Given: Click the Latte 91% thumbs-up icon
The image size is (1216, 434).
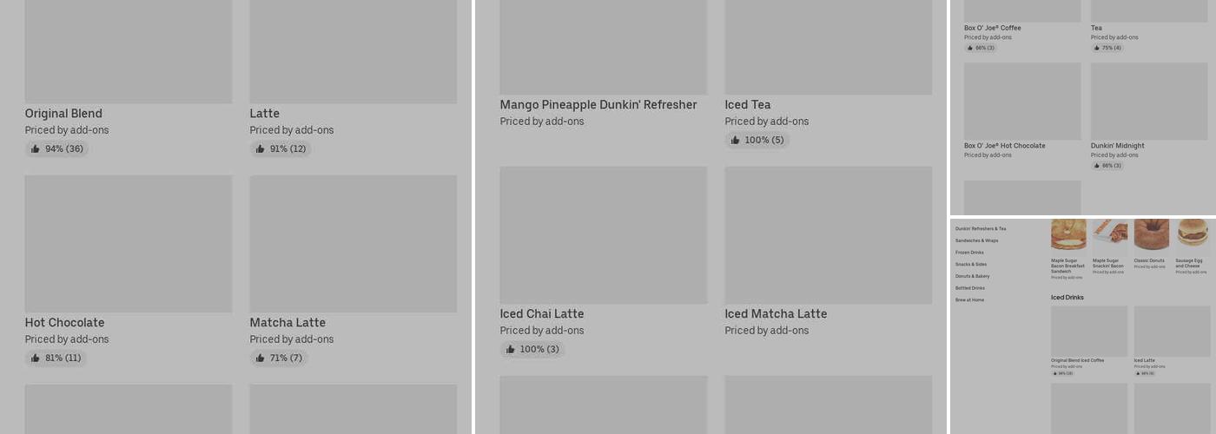Looking at the screenshot, I should click(261, 149).
